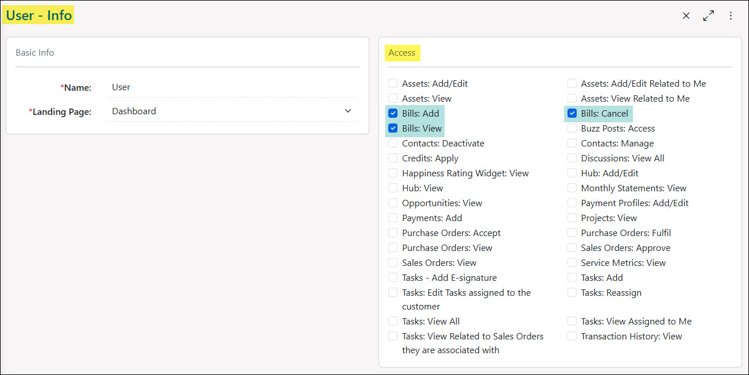This screenshot has height=375, width=749.
Task: Enable the Assets: Add/Edit permission
Action: pyautogui.click(x=393, y=83)
